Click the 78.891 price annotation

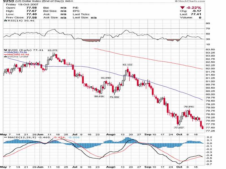(x=189, y=107)
